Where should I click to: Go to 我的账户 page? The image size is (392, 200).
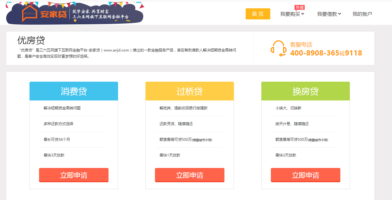[x=362, y=14]
